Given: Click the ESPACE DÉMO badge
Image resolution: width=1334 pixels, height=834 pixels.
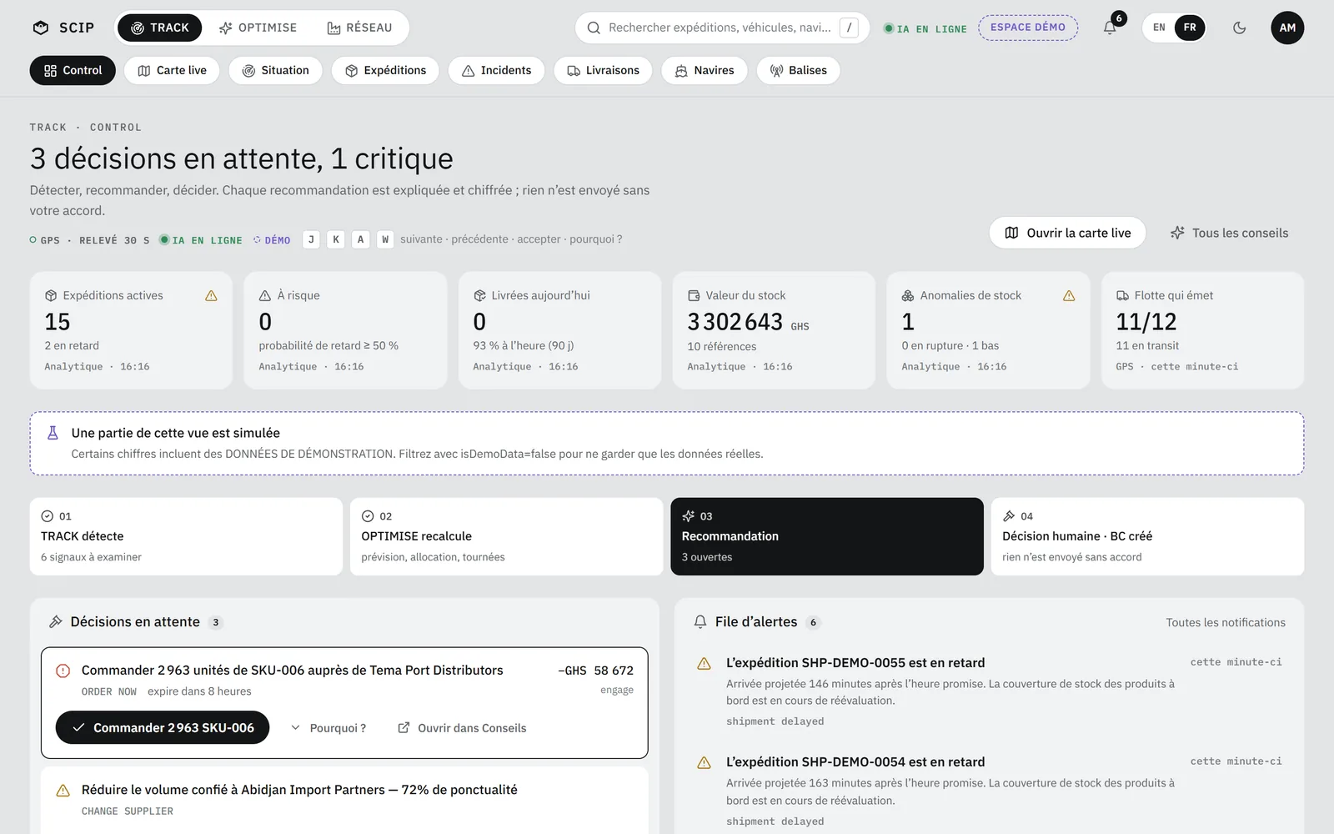Looking at the screenshot, I should (1028, 28).
